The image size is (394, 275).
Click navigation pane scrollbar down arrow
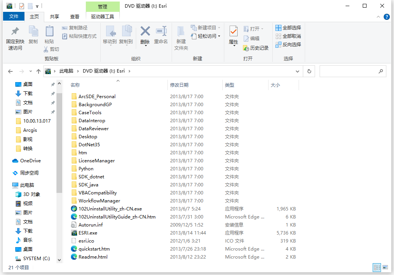pyautogui.click(x=59, y=260)
